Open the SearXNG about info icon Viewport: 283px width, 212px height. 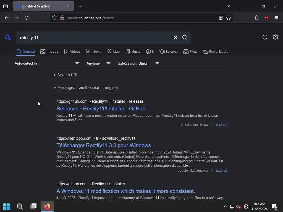[265, 37]
